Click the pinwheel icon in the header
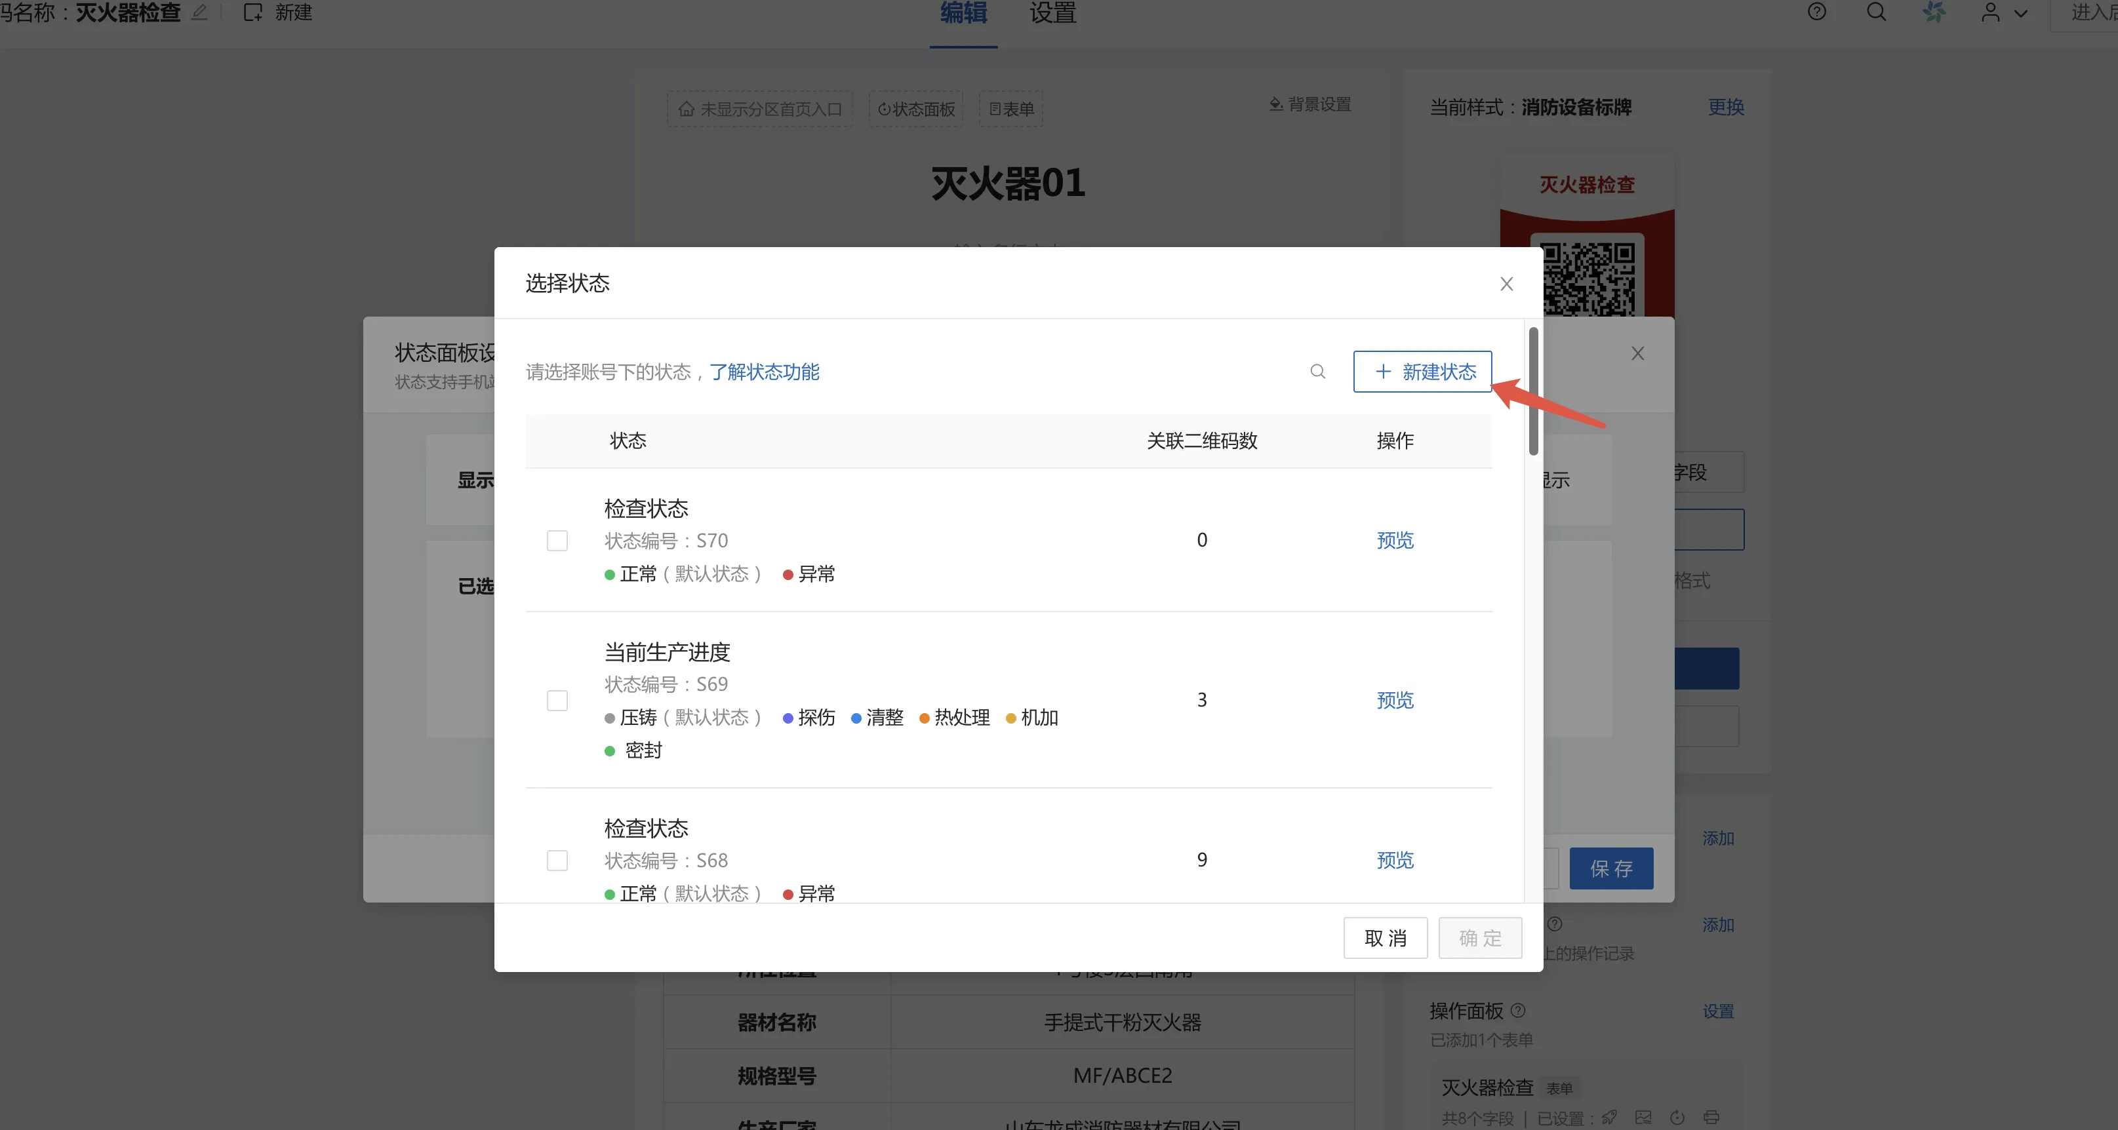 (x=1934, y=12)
